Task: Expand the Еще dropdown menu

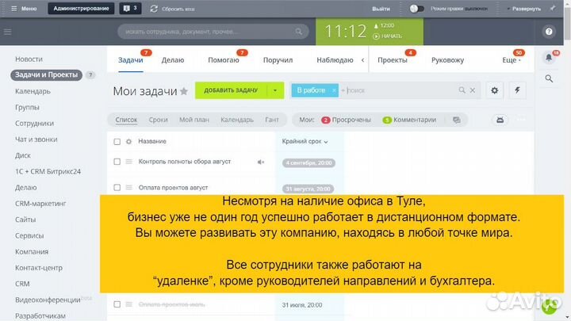Action: (512, 59)
